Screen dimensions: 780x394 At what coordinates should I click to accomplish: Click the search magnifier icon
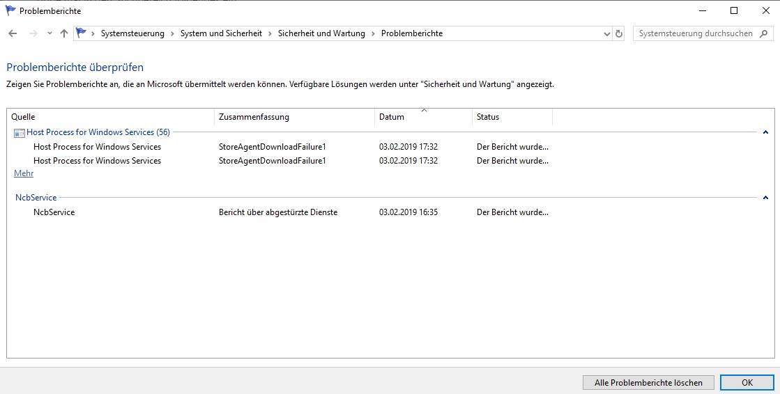point(763,33)
